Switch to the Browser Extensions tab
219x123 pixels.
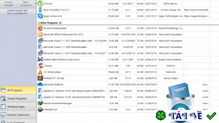(18, 115)
